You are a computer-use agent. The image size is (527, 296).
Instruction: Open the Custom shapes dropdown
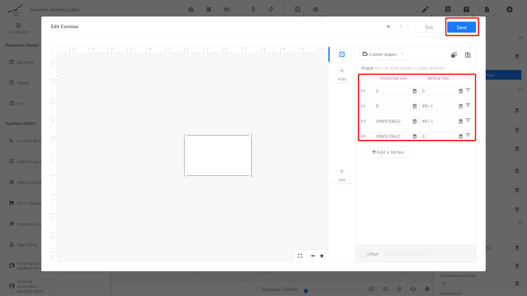click(x=383, y=54)
